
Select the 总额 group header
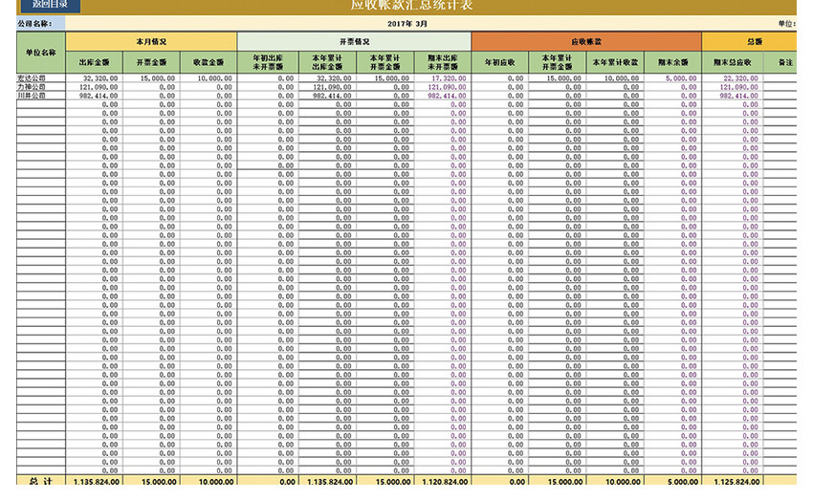click(749, 41)
